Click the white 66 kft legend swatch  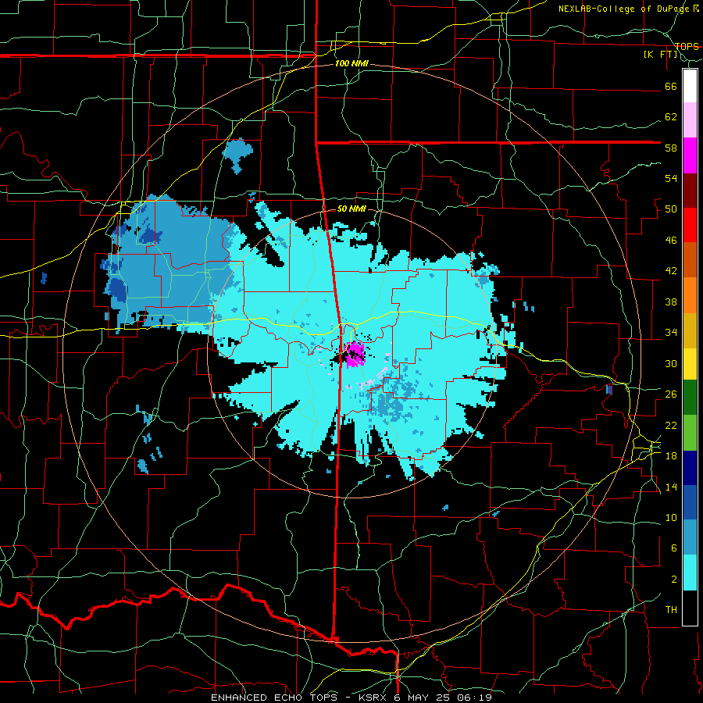click(x=690, y=86)
